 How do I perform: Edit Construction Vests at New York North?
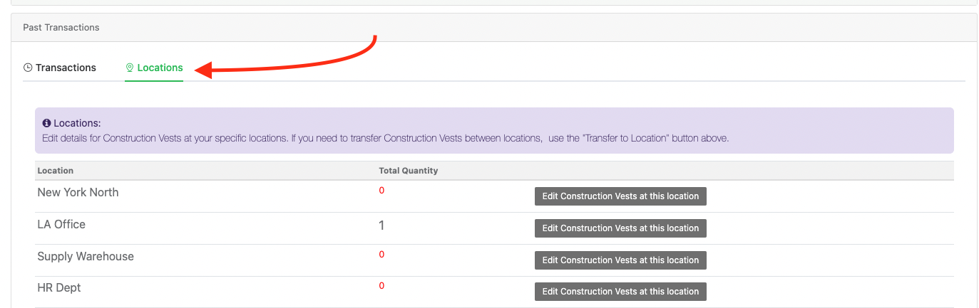(620, 196)
